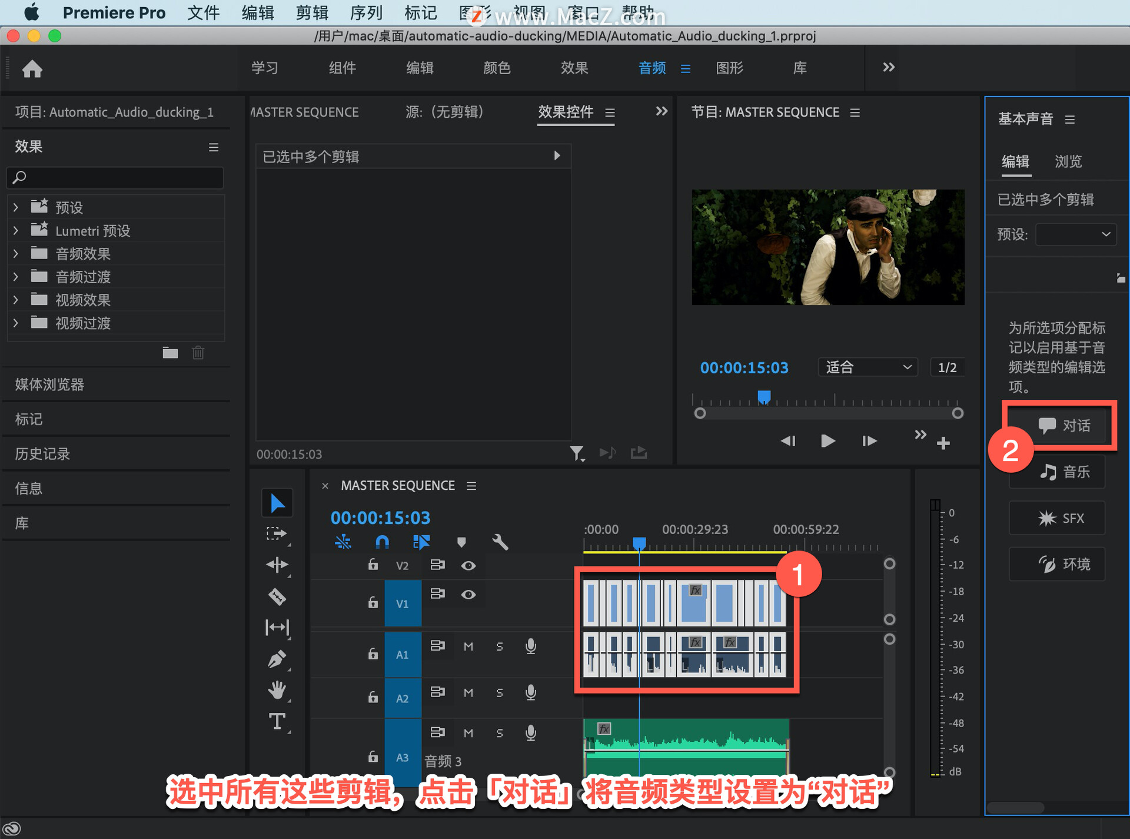Switch to the 效果 workspace tab
This screenshot has height=839, width=1130.
574,68
